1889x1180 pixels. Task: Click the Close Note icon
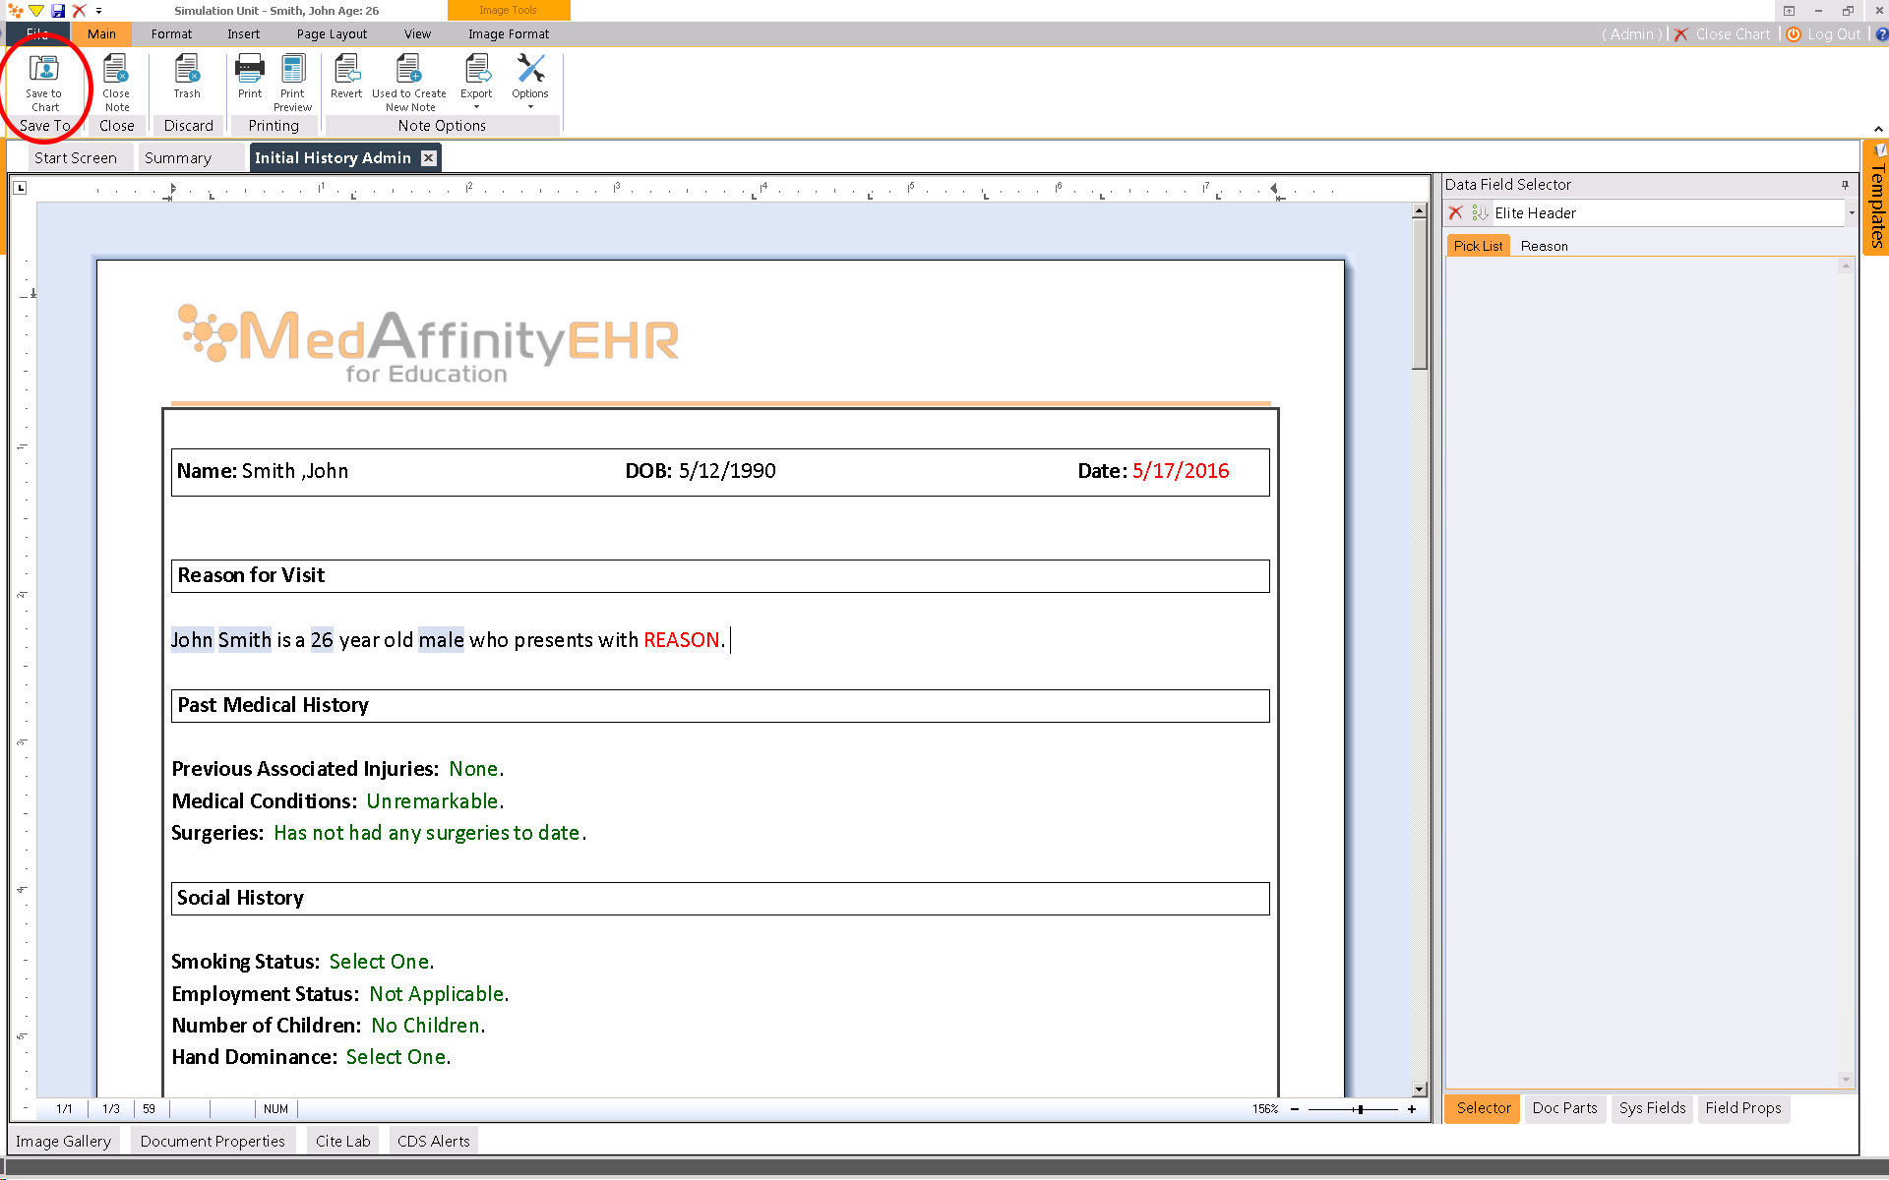116,82
